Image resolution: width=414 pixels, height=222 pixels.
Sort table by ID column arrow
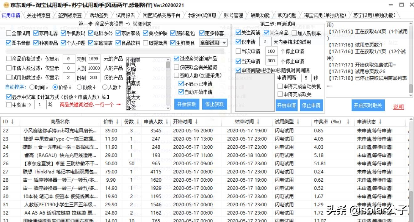coord(12,121)
